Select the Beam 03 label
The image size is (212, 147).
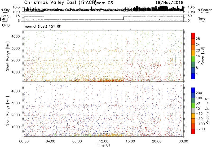click(103, 3)
